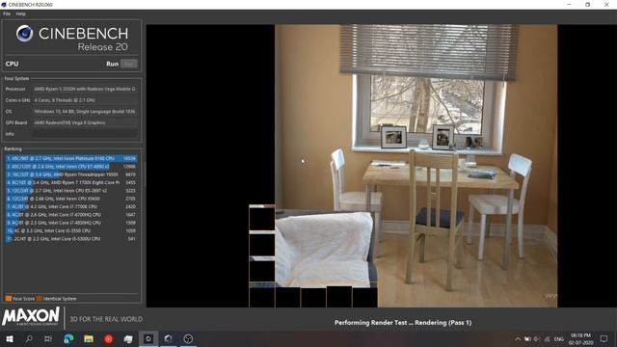
Task: Select the Intel Core i5-3550 ranking row
Action: [71, 231]
